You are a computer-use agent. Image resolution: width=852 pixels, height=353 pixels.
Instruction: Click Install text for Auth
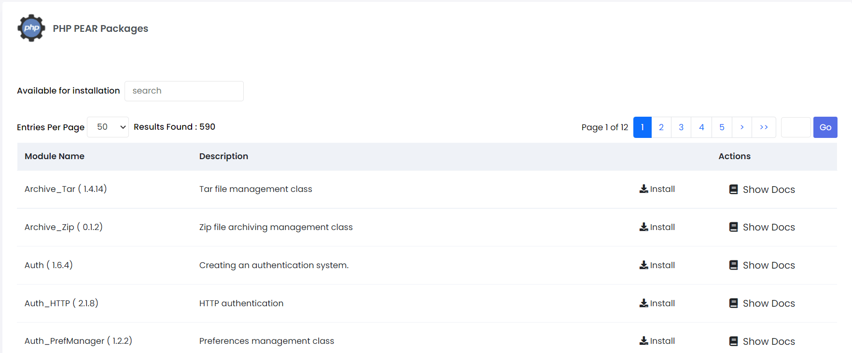pos(662,265)
